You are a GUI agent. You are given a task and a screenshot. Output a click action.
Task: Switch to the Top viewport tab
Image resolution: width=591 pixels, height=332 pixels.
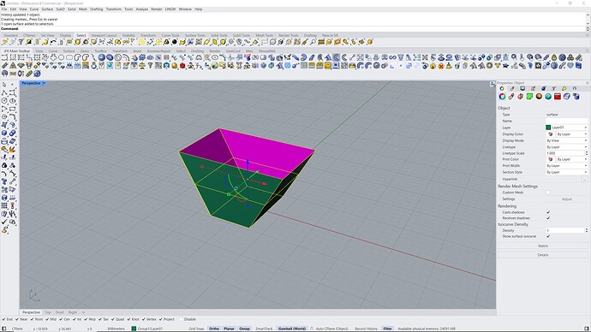[47, 312]
